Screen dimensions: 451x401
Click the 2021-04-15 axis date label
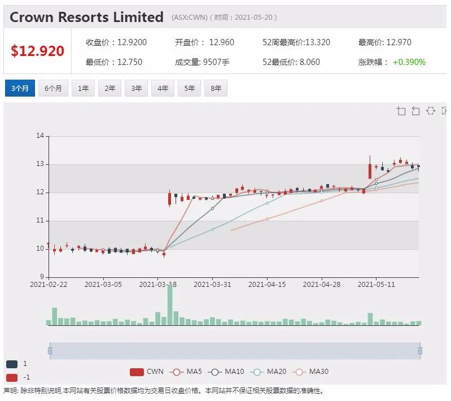pos(267,285)
